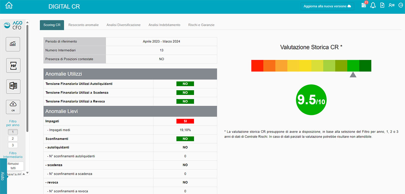
Task: Click Aggiorna alla nuova versione button
Action: (x=327, y=6)
